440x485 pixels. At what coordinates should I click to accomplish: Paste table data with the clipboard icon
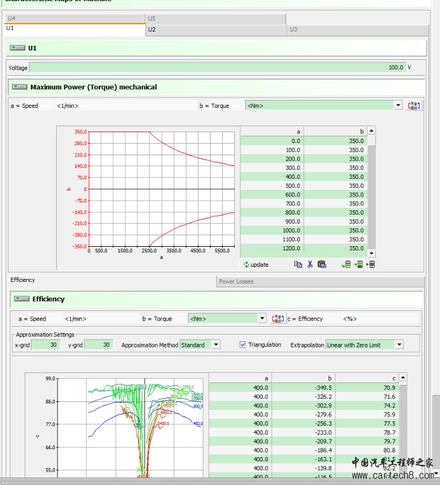click(x=322, y=264)
